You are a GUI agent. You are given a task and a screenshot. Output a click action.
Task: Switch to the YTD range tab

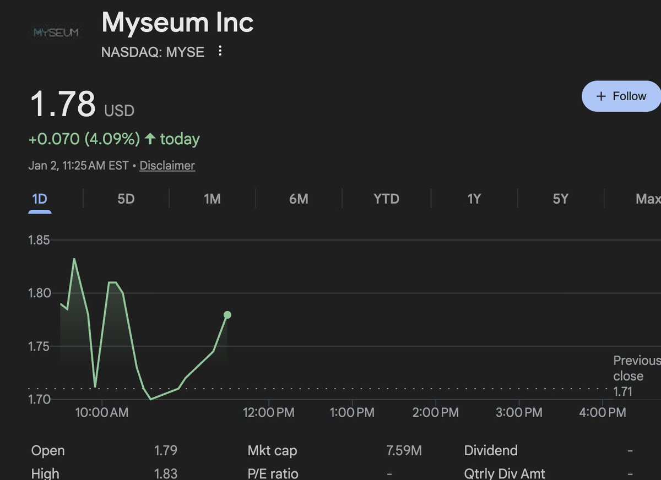point(386,199)
